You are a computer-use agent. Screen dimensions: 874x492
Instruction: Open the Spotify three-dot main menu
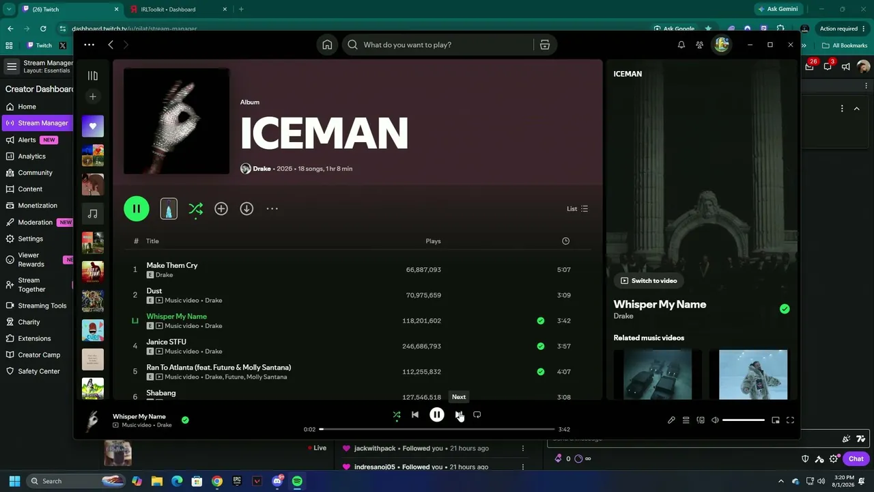pos(89,45)
